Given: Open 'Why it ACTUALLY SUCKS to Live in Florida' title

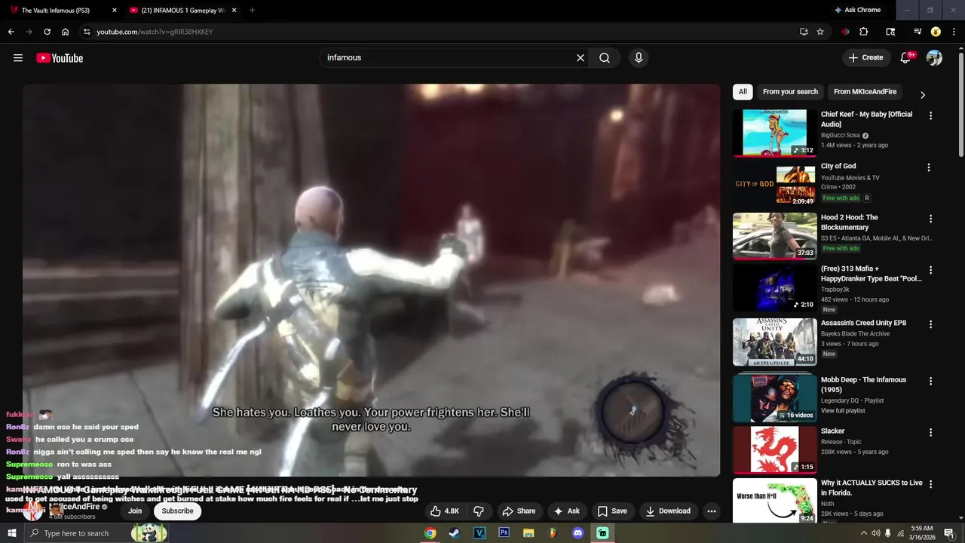Looking at the screenshot, I should pos(872,488).
